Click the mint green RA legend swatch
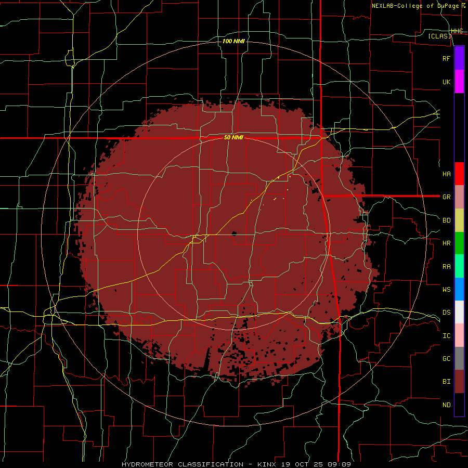The image size is (468, 468). coord(459,266)
